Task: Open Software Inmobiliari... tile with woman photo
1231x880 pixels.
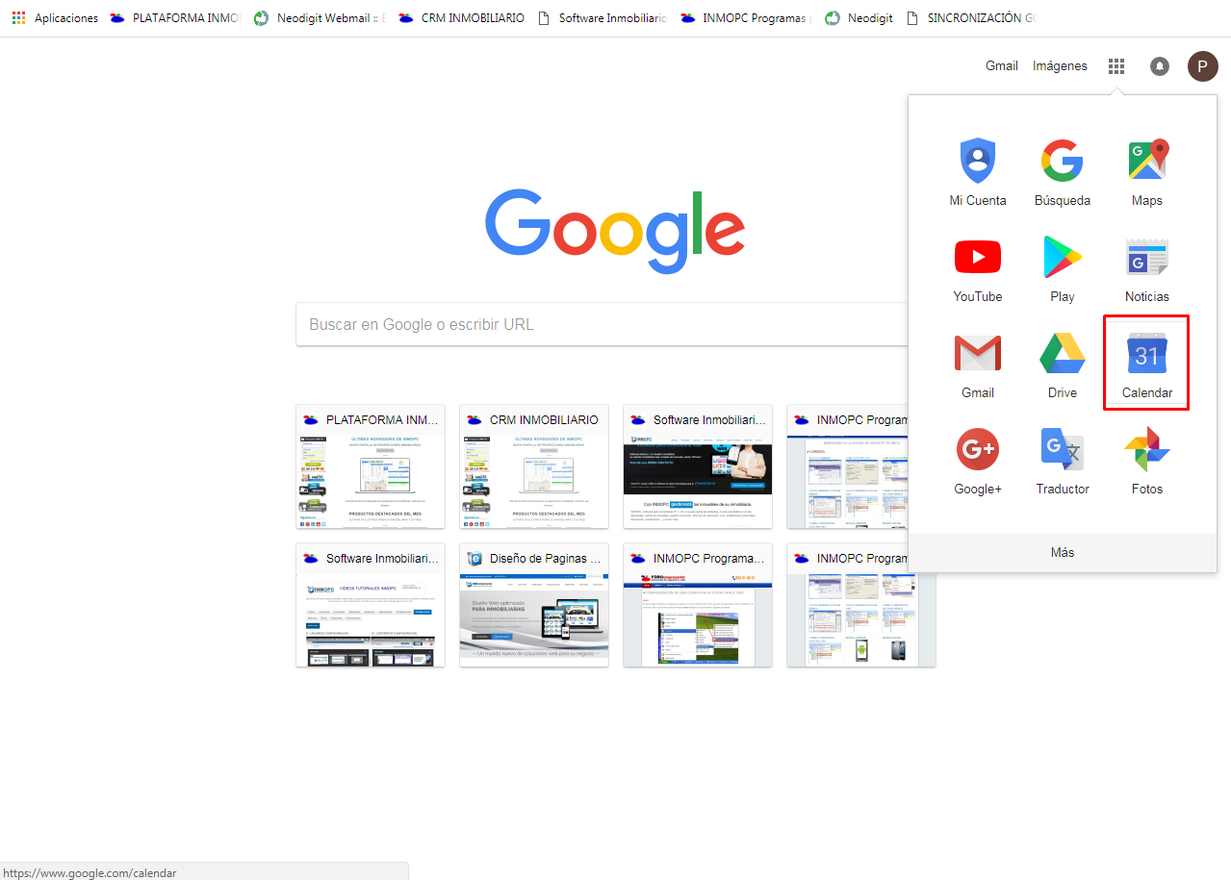Action: click(x=698, y=466)
